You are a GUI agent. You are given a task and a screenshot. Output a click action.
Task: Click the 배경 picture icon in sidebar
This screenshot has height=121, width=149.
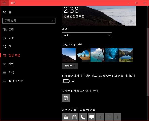(5, 38)
